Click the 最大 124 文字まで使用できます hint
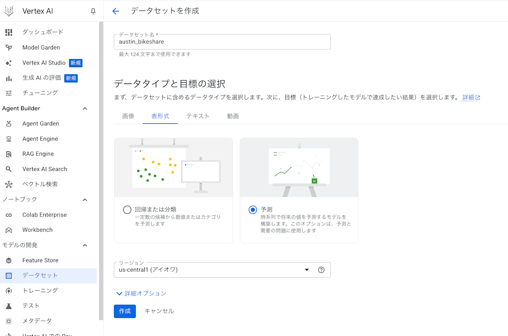This screenshot has width=508, height=336. point(155,54)
